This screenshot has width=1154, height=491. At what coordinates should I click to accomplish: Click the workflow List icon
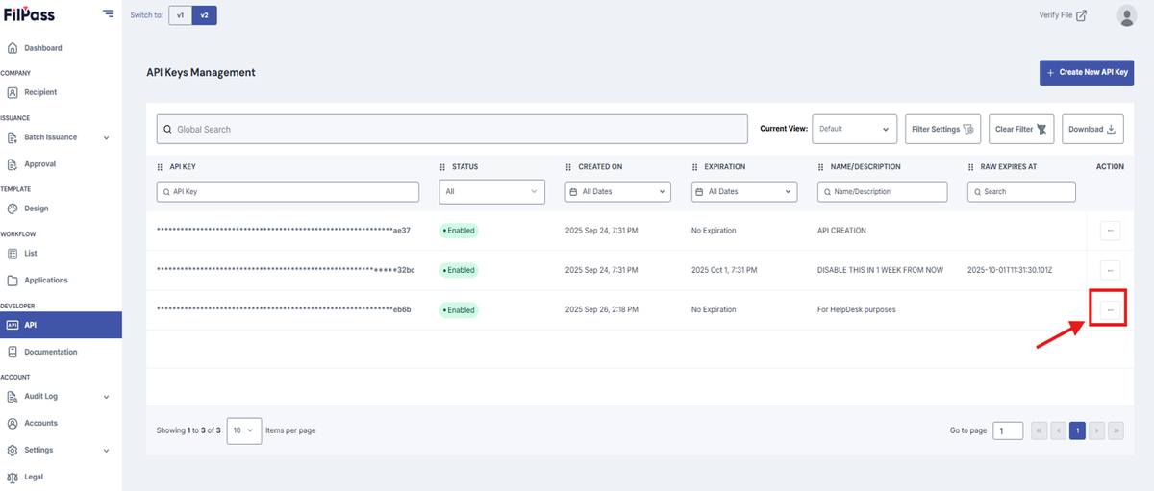pos(13,254)
